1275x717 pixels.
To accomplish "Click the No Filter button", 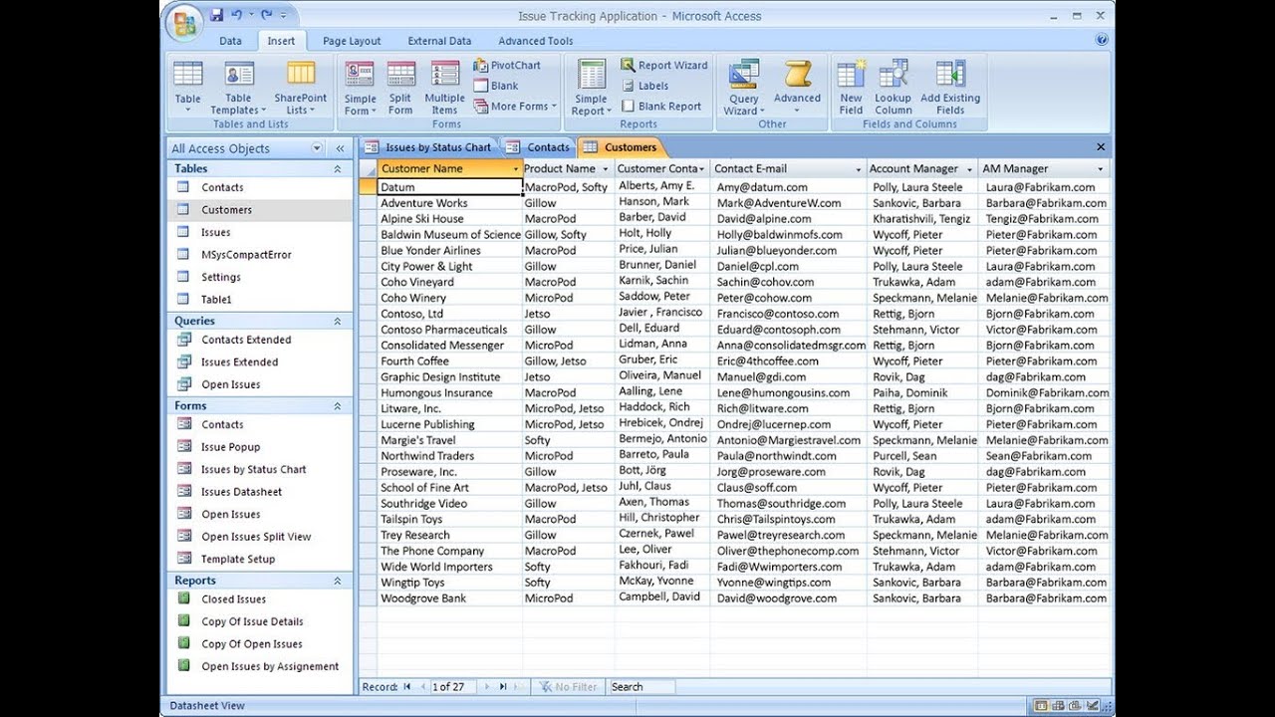I will coord(568,687).
